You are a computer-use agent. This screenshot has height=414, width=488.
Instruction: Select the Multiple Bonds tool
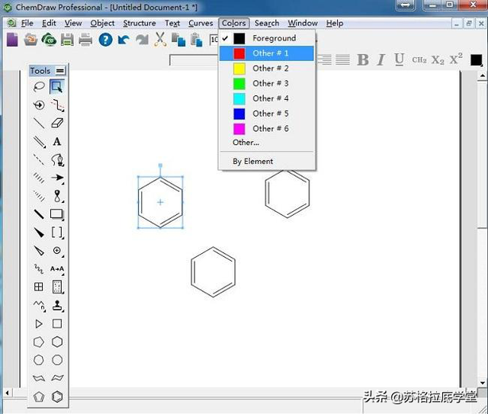(x=39, y=142)
